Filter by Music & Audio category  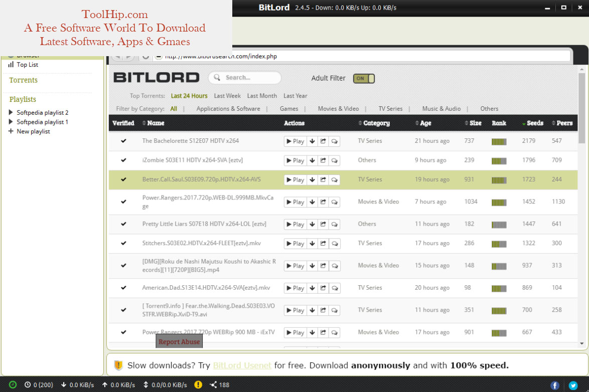click(x=441, y=108)
